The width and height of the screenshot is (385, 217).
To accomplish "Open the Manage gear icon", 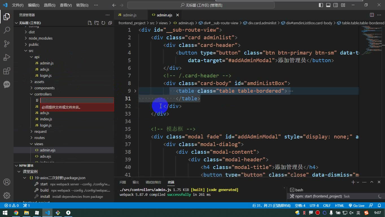I will (x=7, y=196).
